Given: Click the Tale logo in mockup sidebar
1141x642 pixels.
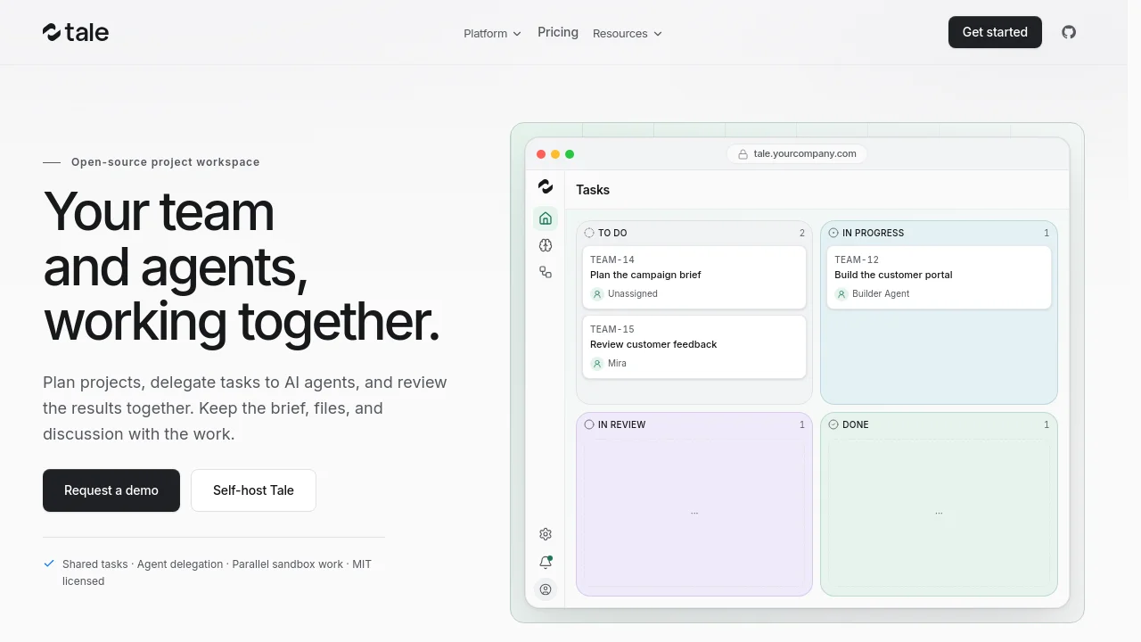Looking at the screenshot, I should pyautogui.click(x=546, y=186).
